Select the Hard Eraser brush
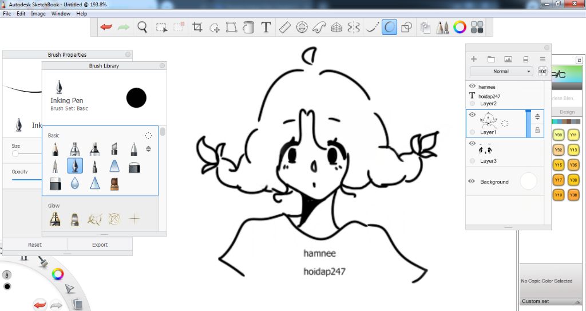 coord(56,184)
